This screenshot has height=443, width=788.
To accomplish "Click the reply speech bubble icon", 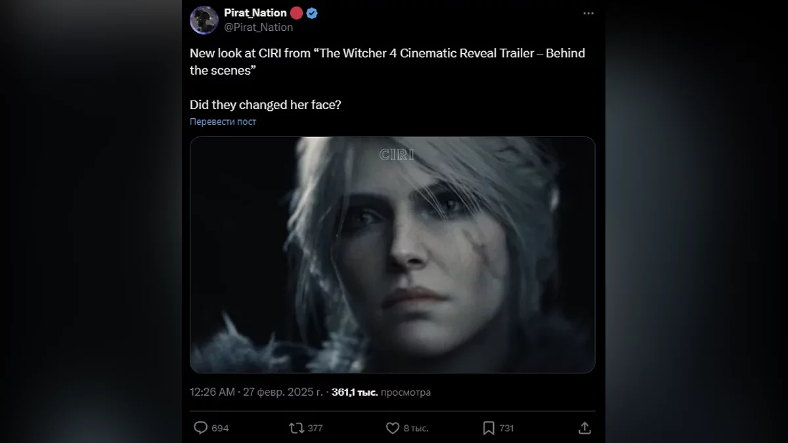I will point(201,428).
